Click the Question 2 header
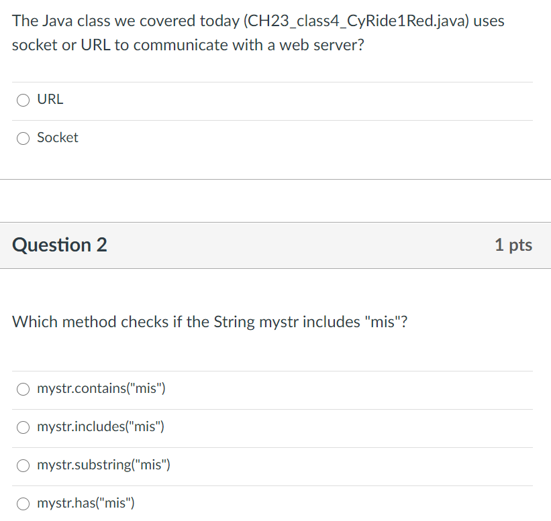The width and height of the screenshot is (551, 521). (x=59, y=245)
